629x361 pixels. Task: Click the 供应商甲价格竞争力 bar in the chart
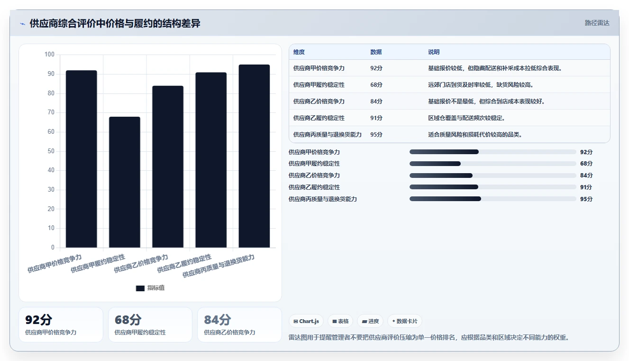[82, 159]
